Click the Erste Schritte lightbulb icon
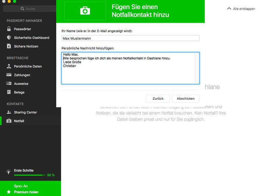 click(8, 172)
